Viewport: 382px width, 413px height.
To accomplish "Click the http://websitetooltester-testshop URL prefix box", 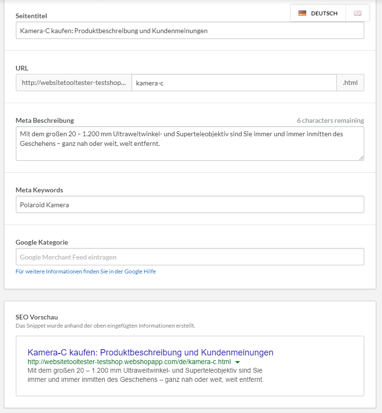I will coord(74,83).
